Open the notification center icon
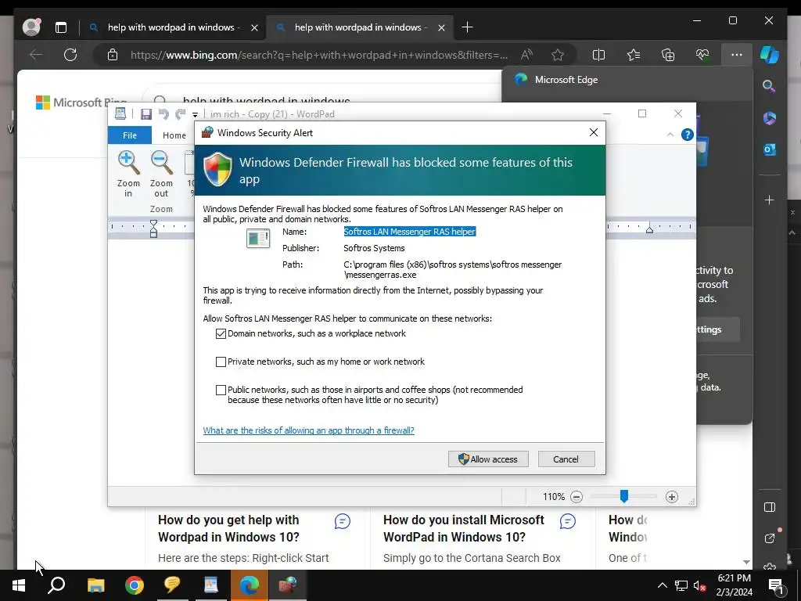The width and height of the screenshot is (801, 601). point(776,585)
